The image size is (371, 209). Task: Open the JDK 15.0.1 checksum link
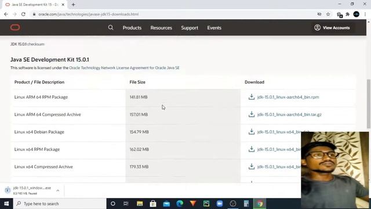pos(27,44)
